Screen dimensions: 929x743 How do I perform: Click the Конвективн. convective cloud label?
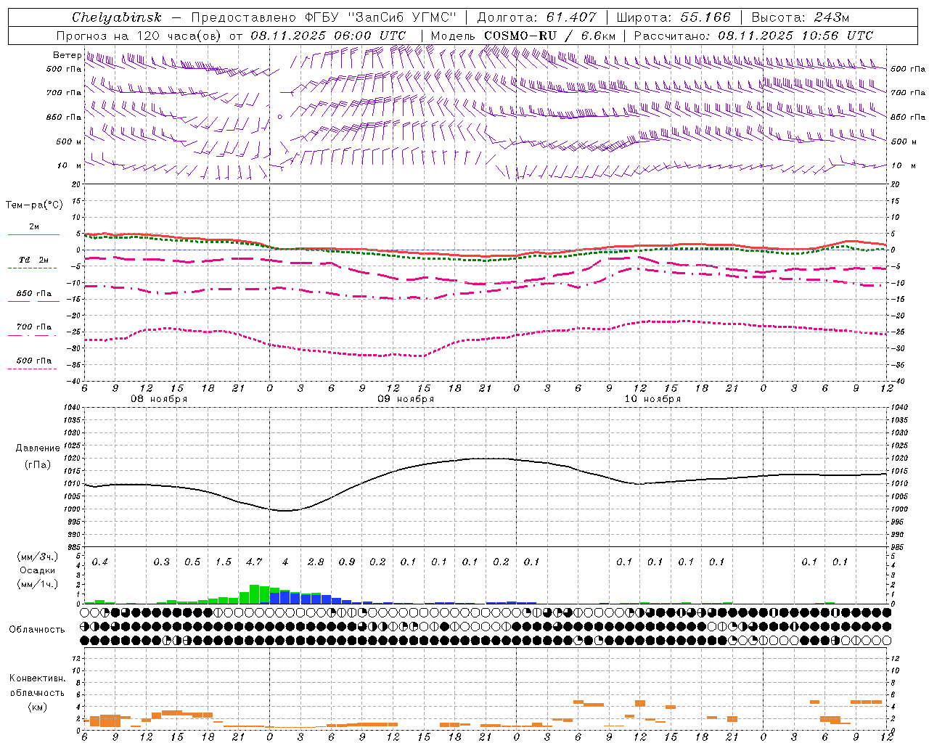coord(37,678)
